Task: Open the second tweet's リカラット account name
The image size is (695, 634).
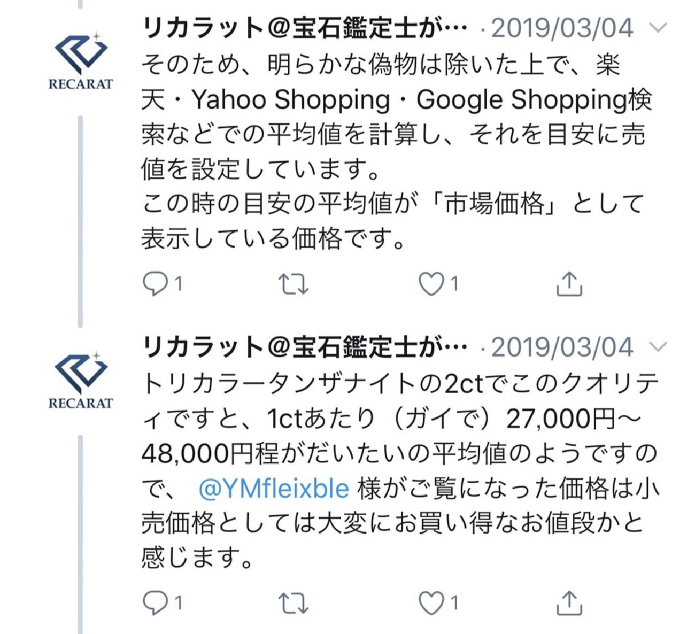Action: (x=305, y=347)
